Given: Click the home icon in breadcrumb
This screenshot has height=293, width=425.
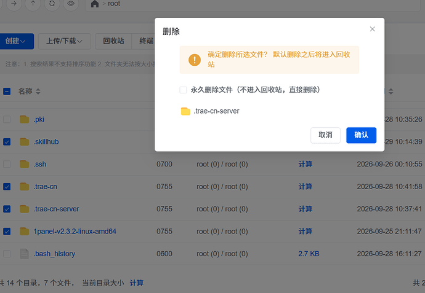Looking at the screenshot, I should (x=95, y=4).
